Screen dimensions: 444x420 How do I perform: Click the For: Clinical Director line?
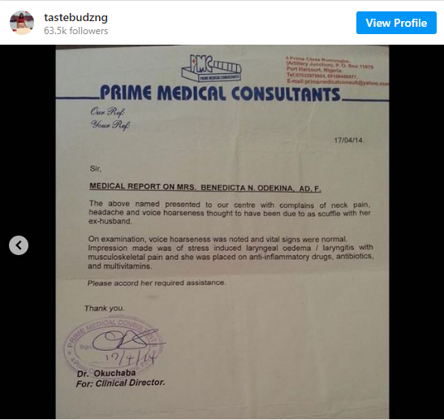click(120, 383)
